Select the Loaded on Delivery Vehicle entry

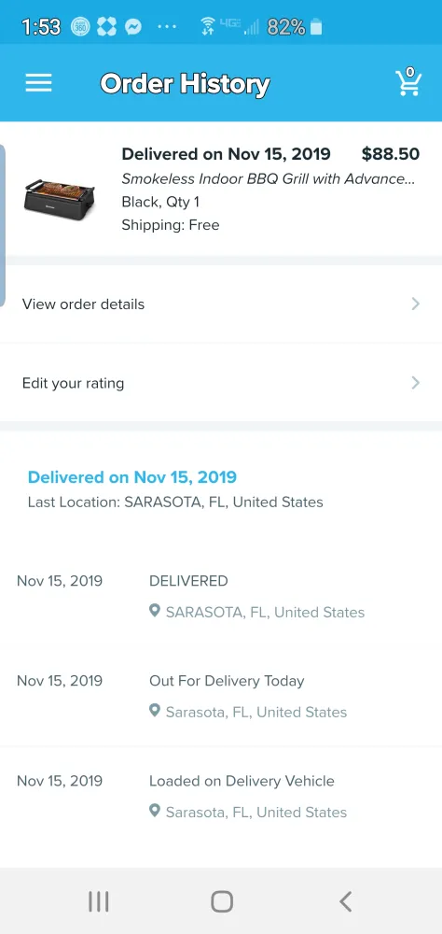coord(221,796)
